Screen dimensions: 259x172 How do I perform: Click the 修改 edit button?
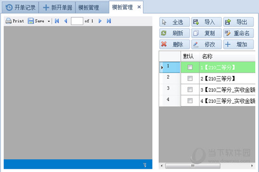tap(206, 44)
